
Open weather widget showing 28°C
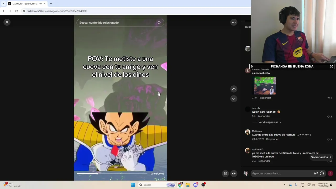pyautogui.click(x=13, y=185)
